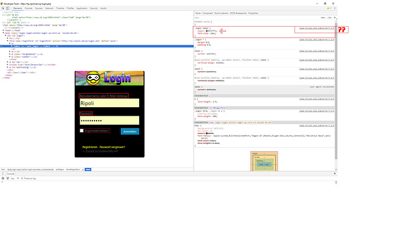The height and width of the screenshot is (226, 419).
Task: Close the console drawer with X
Action: [335, 173]
